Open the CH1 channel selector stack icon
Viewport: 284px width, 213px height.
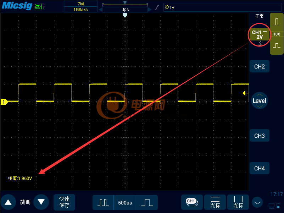[x=192, y=202]
